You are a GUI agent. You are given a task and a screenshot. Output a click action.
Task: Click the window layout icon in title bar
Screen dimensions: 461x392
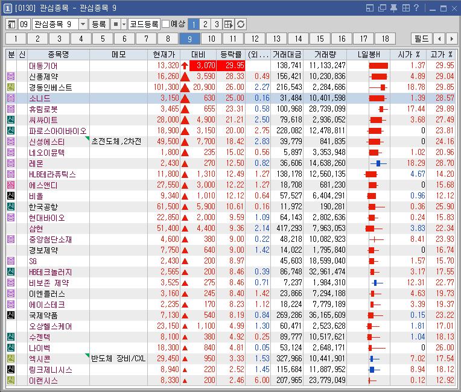(370, 8)
